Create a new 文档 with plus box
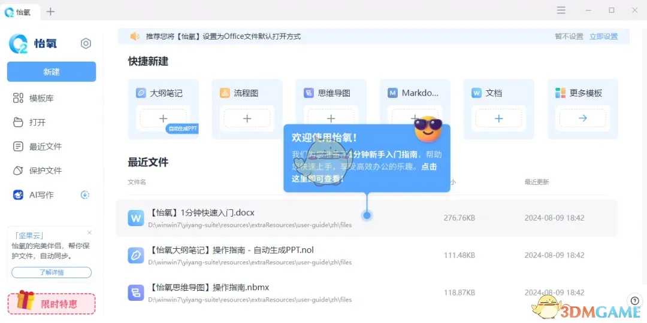Image resolution: width=647 pixels, height=323 pixels. [x=499, y=118]
